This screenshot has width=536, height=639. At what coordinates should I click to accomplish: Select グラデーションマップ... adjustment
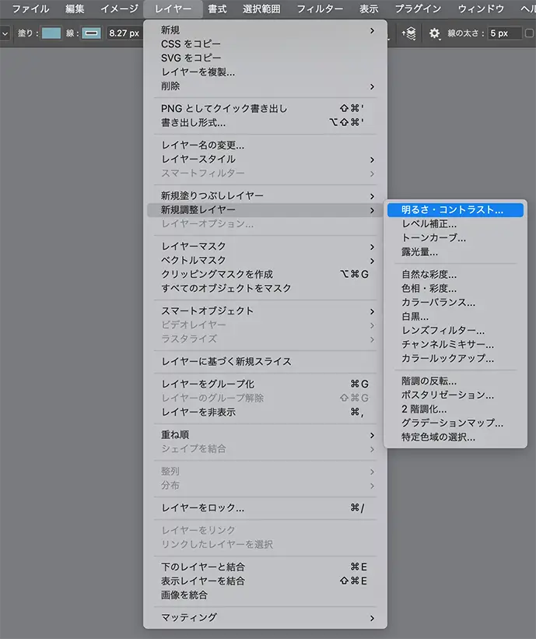coord(455,423)
